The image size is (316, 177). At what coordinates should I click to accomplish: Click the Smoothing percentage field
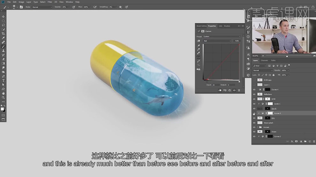[x=112, y=7]
